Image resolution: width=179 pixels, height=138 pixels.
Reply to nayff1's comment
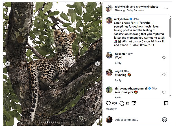[x=118, y=81]
